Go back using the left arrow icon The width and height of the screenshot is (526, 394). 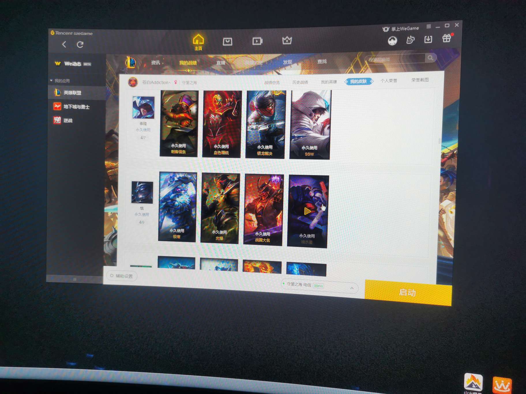(x=64, y=44)
